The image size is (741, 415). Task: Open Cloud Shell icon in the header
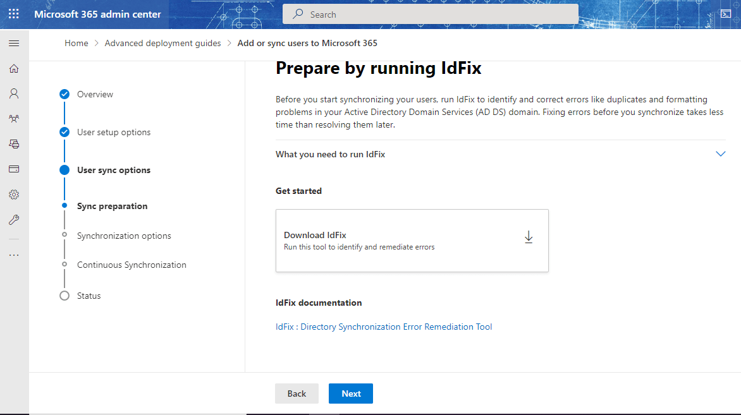726,14
